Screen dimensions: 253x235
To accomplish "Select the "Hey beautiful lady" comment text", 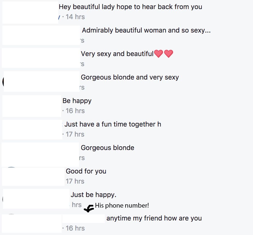I will pyautogui.click(x=130, y=7).
